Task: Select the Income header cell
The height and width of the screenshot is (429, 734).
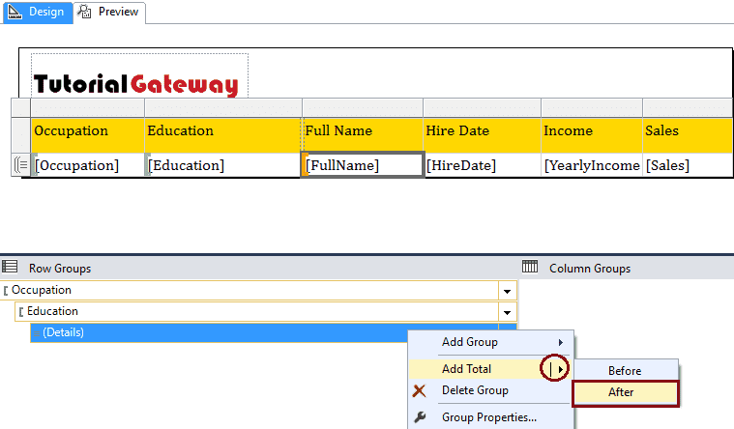Action: (x=592, y=134)
